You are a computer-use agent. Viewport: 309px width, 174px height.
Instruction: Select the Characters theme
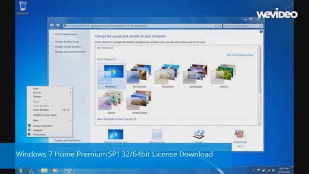168,76
